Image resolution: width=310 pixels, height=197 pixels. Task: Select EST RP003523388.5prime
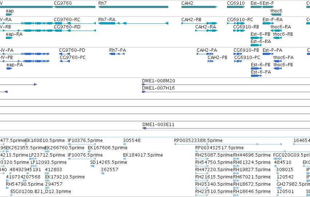228,144
